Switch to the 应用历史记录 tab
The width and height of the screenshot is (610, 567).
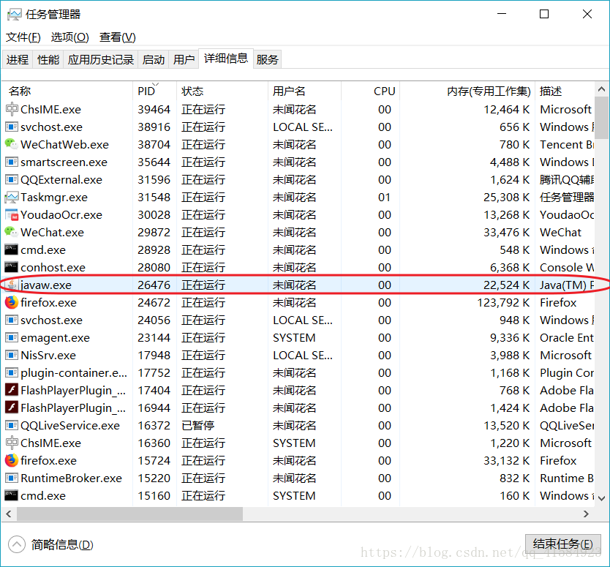(x=101, y=59)
